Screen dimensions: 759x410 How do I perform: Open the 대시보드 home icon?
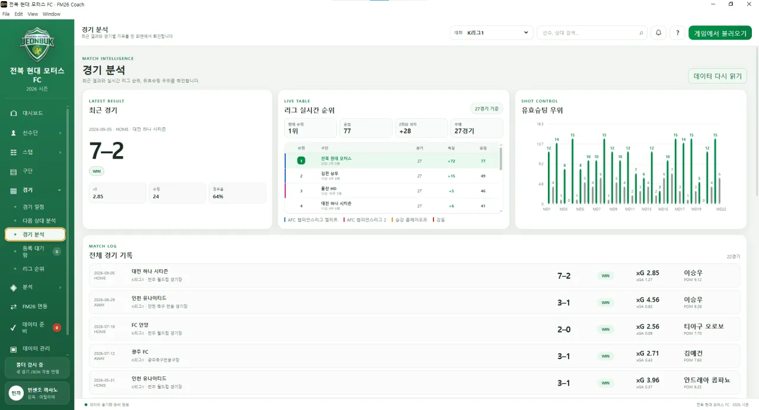click(x=14, y=113)
